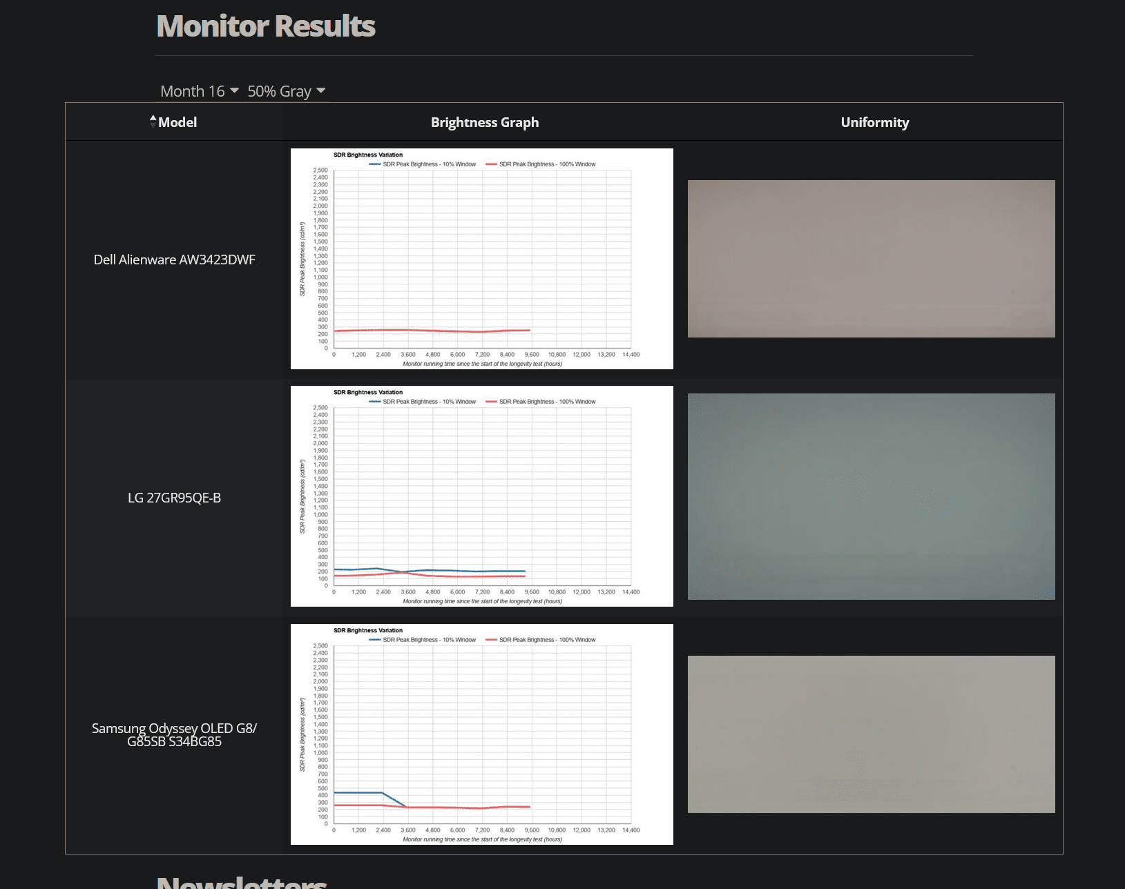
Task: Open Samsung Odyssey G8 uniformity photo
Action: pyautogui.click(x=872, y=734)
